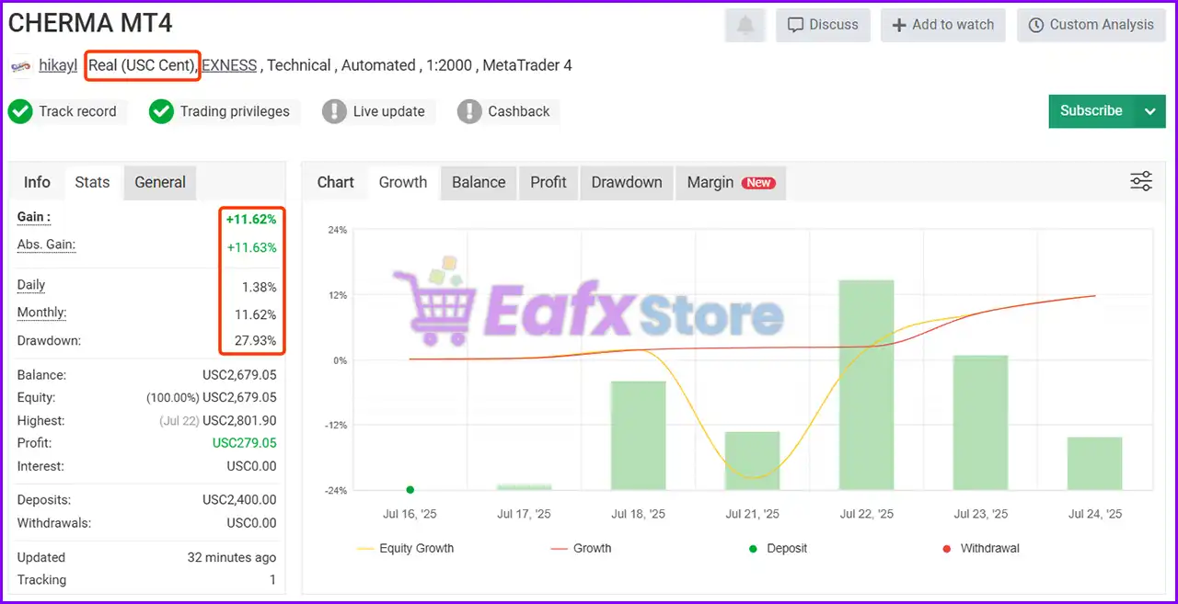Open the hikayl profile link
Screen dimensions: 1178x604
(x=58, y=66)
